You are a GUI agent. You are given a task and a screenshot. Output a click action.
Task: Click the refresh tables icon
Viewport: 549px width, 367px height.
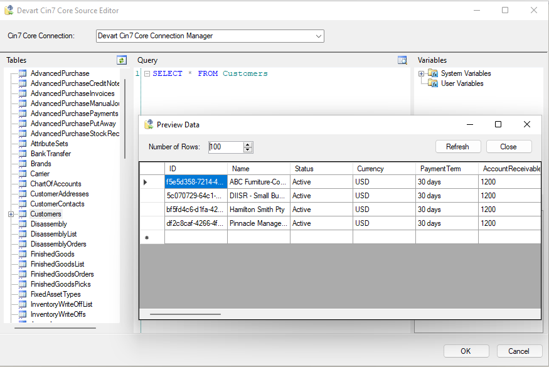(x=122, y=60)
